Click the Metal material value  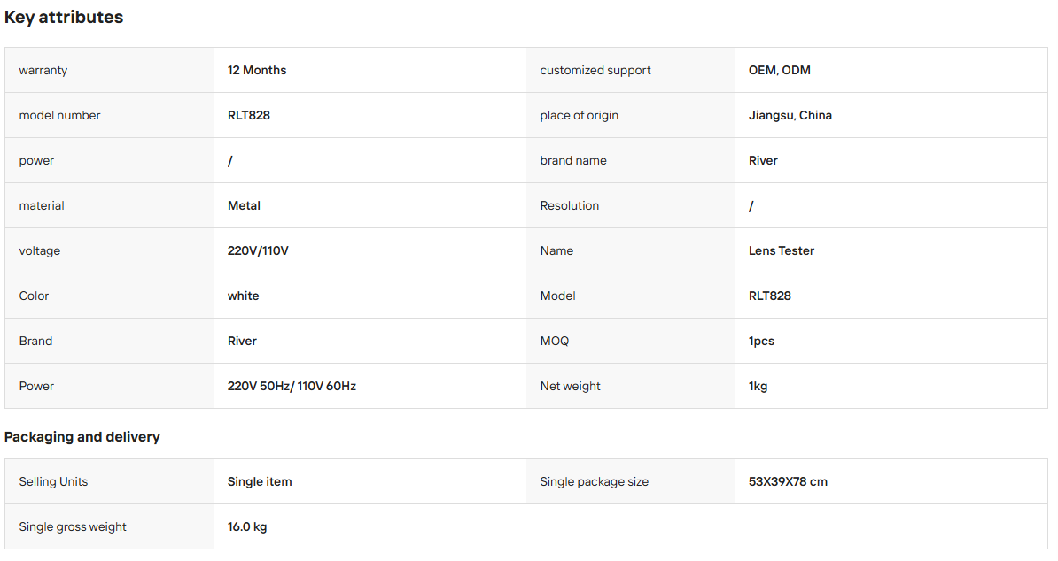244,205
